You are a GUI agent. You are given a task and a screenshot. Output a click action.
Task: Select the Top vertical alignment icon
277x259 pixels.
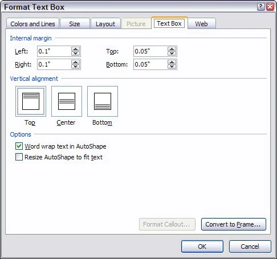pos(31,101)
